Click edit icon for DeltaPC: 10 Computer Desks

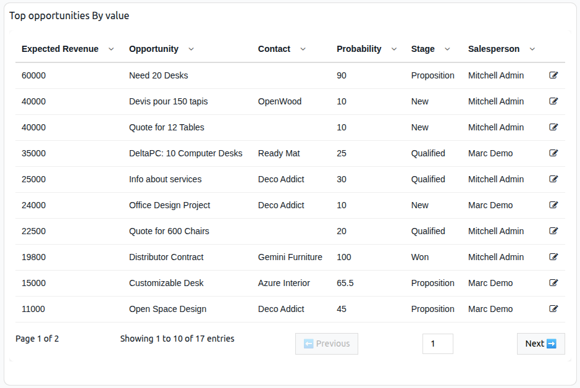553,153
